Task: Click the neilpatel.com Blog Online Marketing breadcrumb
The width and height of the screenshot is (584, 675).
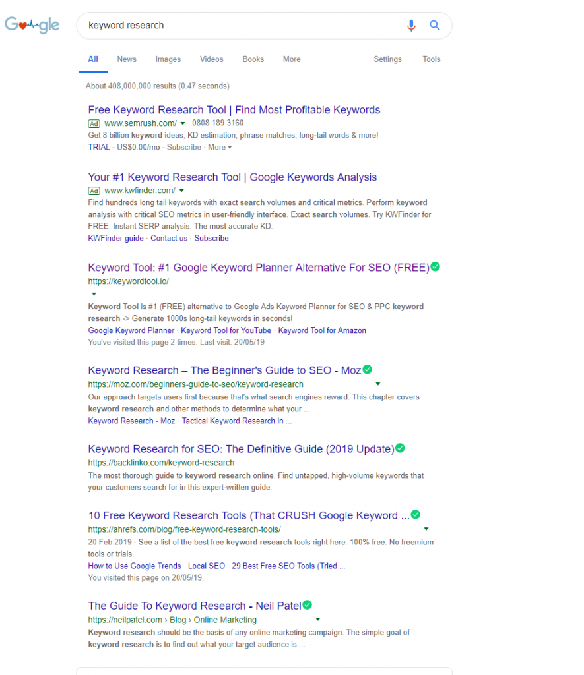Action: (172, 620)
